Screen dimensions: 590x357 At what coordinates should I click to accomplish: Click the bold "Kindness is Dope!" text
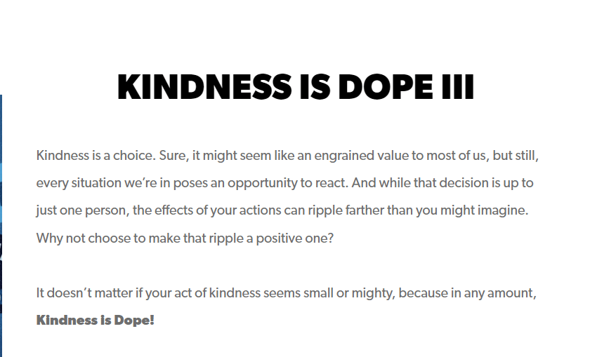(95, 321)
